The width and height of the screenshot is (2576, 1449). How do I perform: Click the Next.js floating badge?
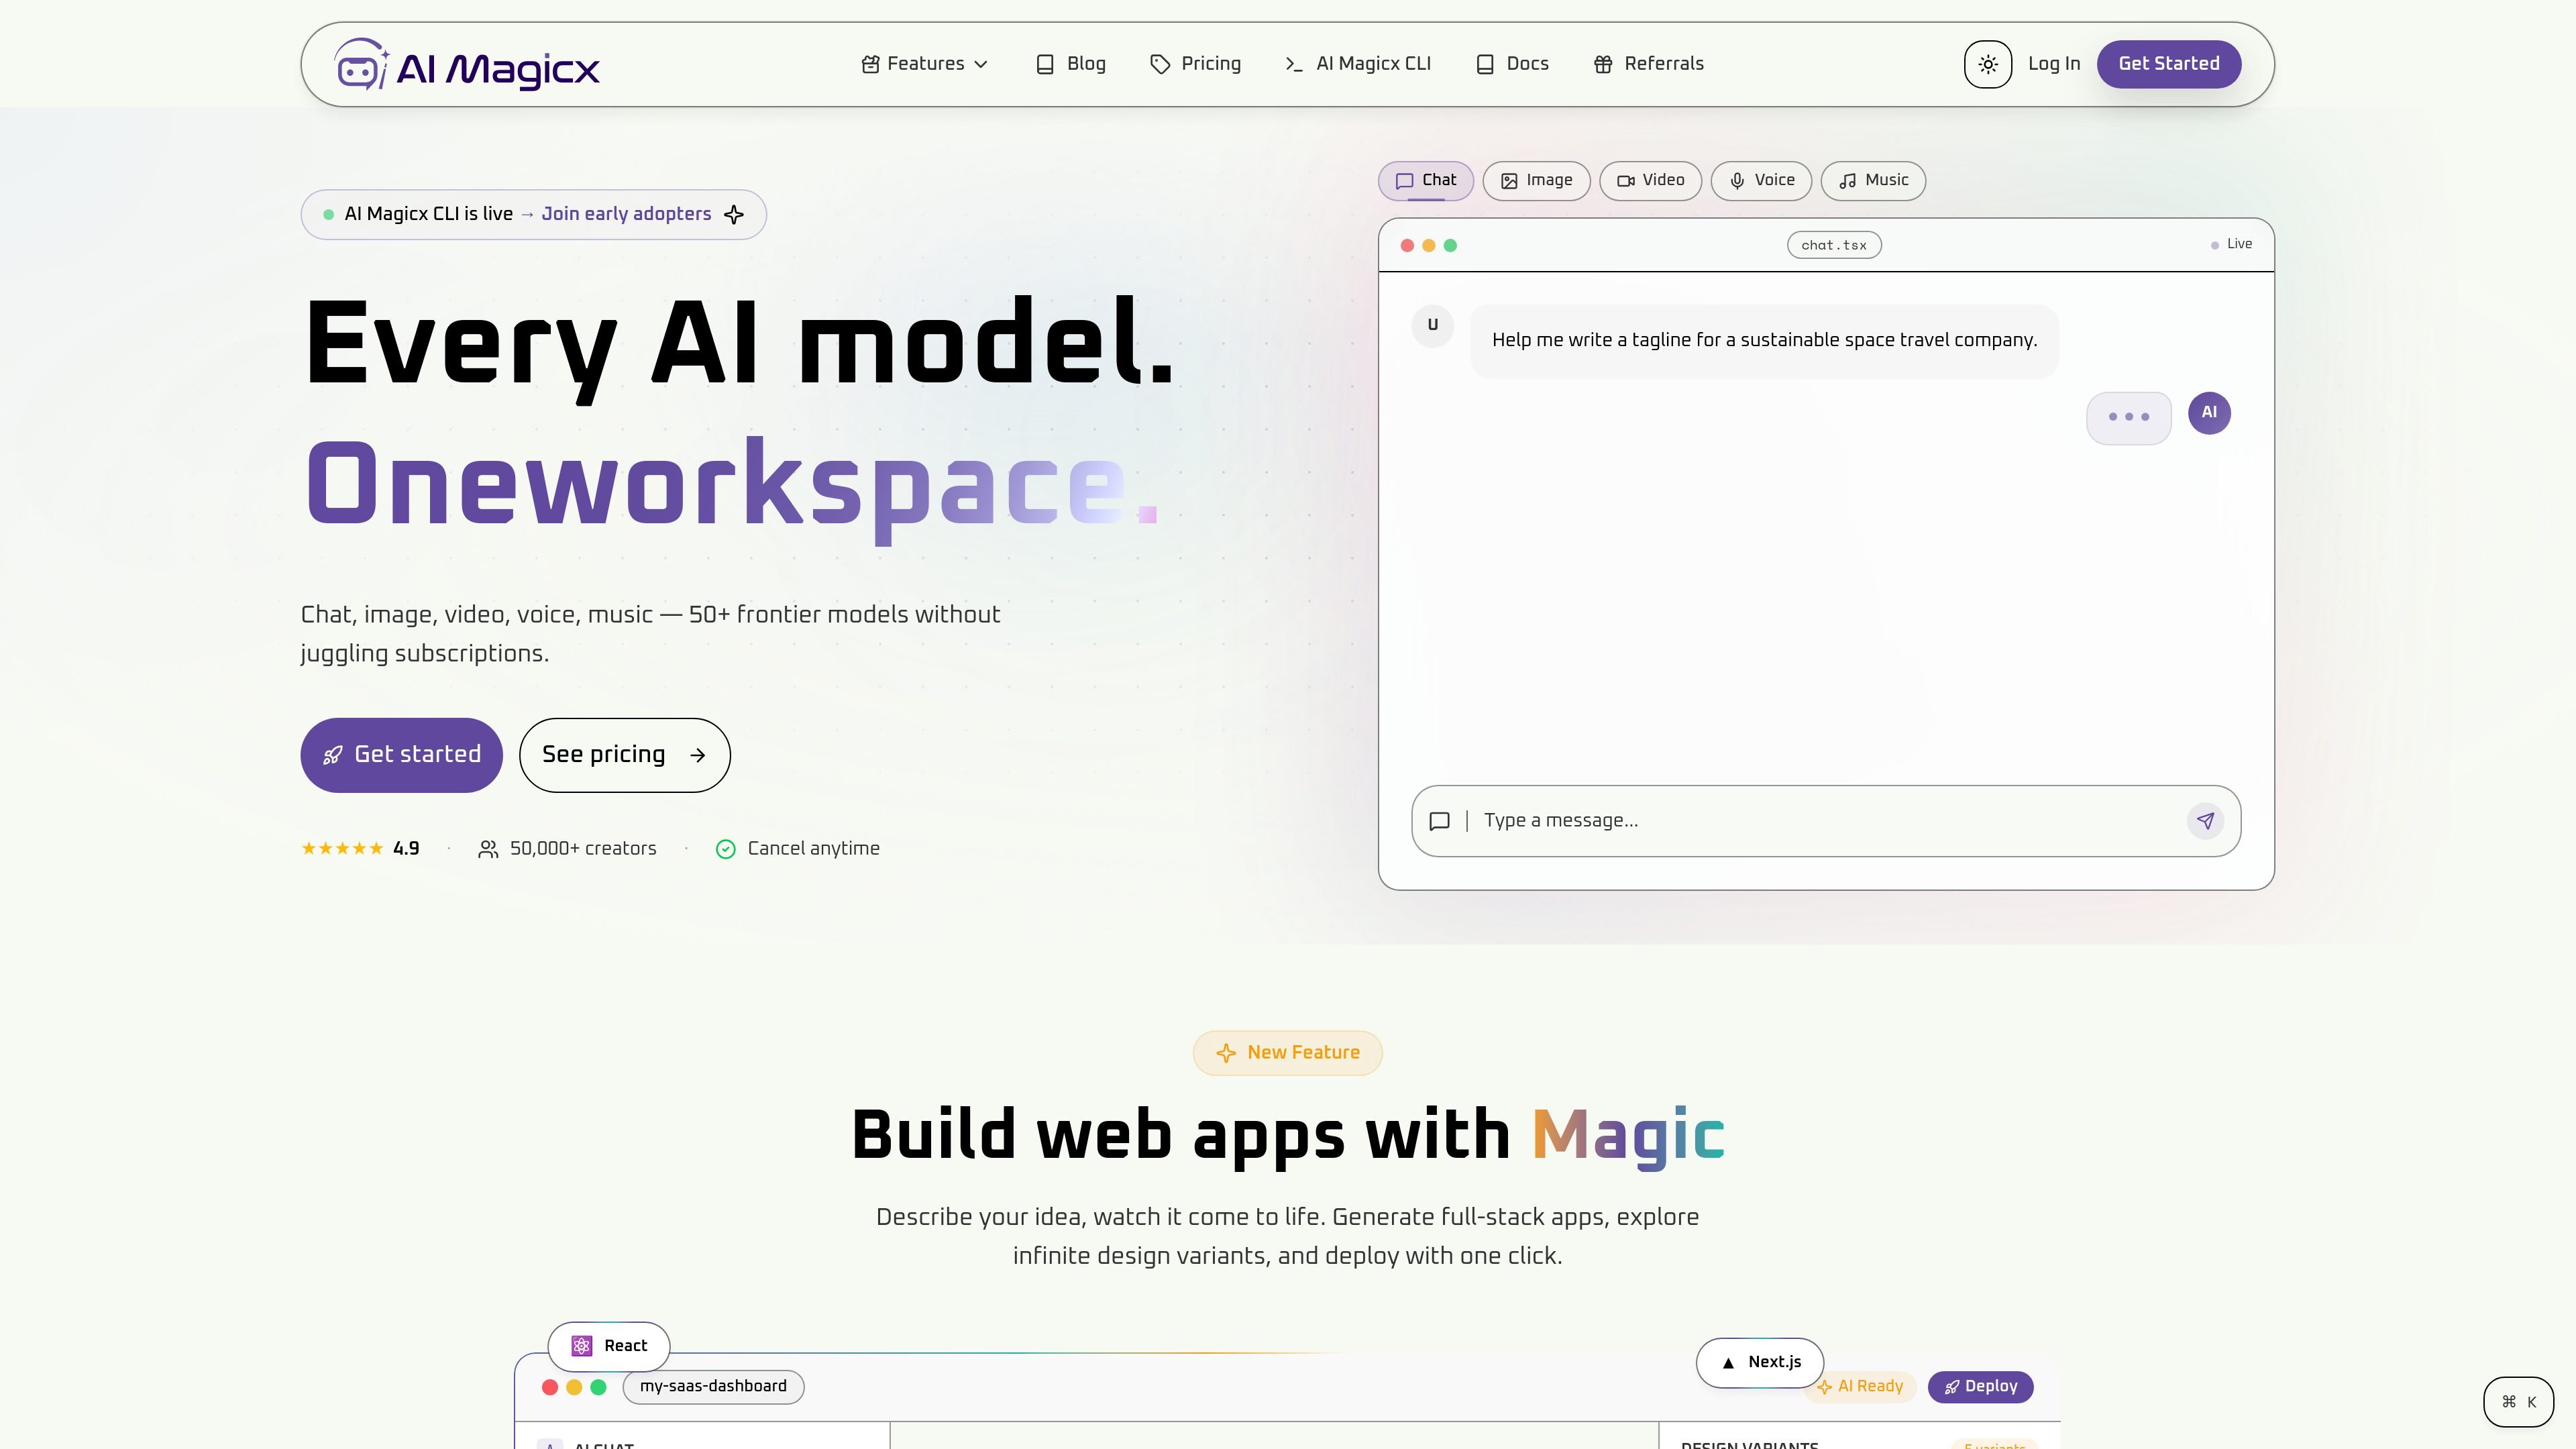[x=1760, y=1362]
